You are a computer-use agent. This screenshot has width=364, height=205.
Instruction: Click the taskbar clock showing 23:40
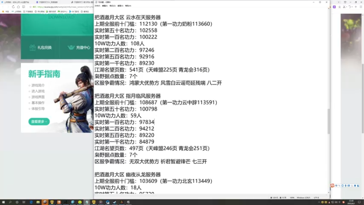click(x=351, y=202)
